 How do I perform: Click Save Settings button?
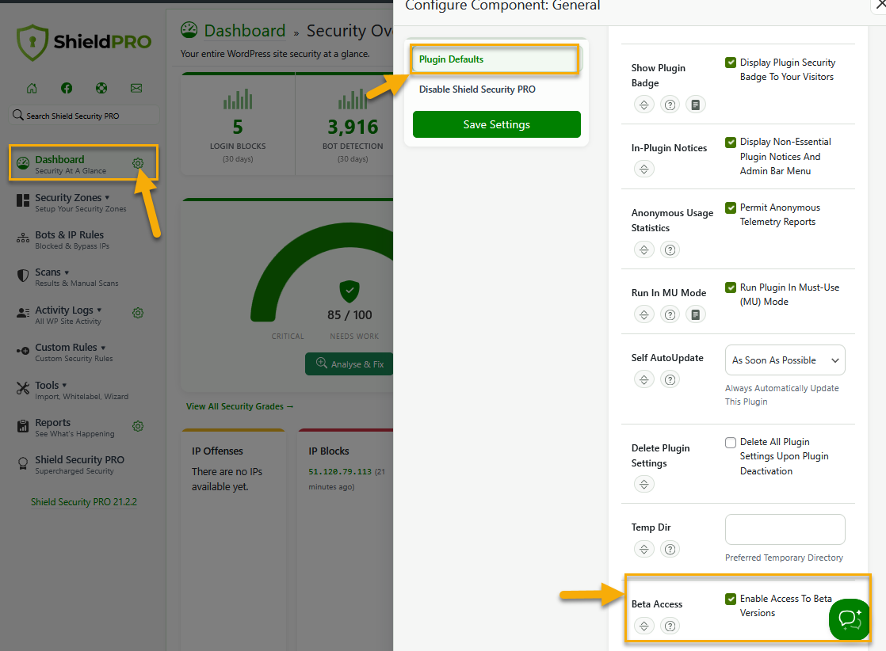[x=497, y=124]
